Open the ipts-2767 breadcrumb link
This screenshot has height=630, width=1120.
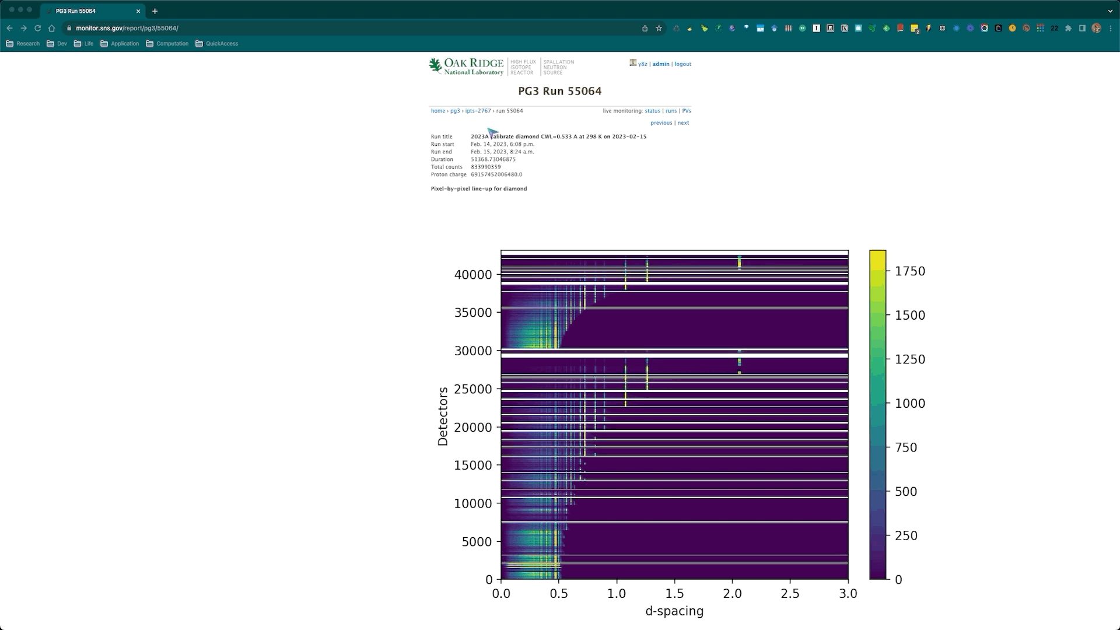pos(478,111)
